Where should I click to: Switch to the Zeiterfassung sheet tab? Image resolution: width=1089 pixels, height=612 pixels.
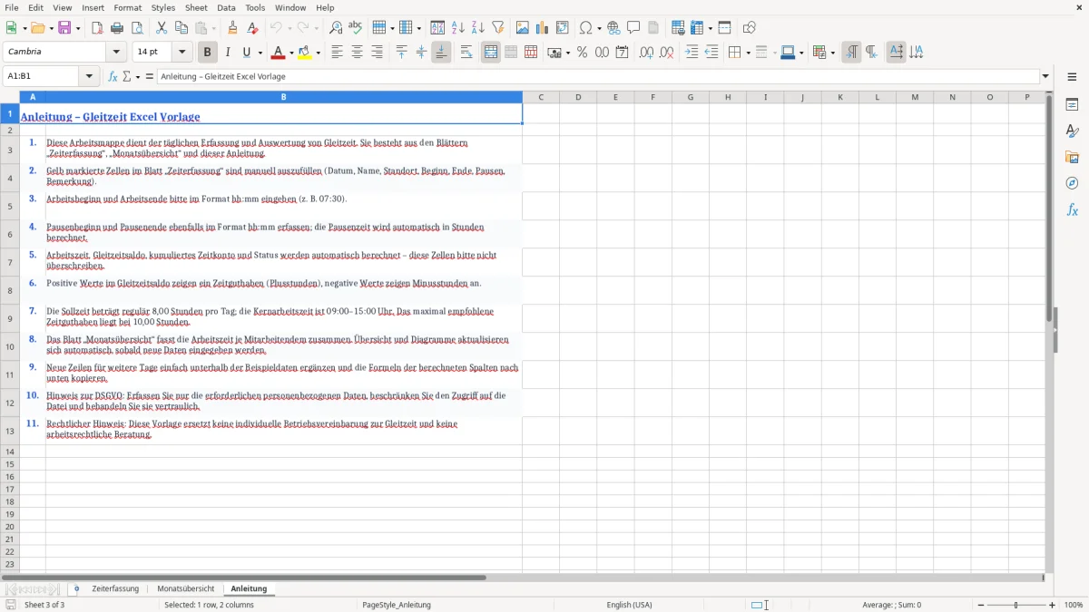[115, 589]
